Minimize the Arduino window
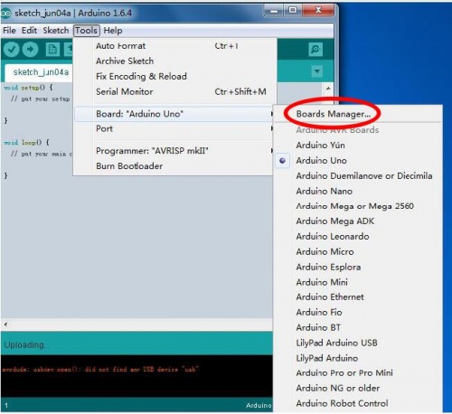The image size is (452, 414). coord(274,11)
